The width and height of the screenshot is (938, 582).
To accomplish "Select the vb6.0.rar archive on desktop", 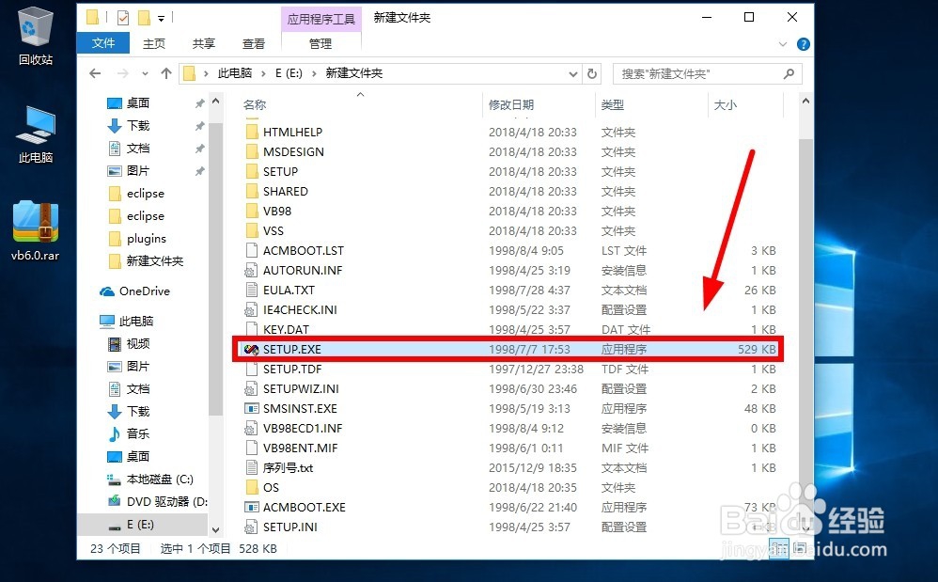I will pyautogui.click(x=36, y=231).
